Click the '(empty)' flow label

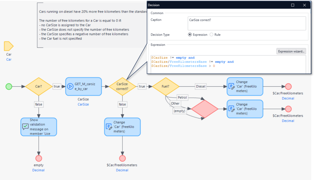(x=179, y=111)
